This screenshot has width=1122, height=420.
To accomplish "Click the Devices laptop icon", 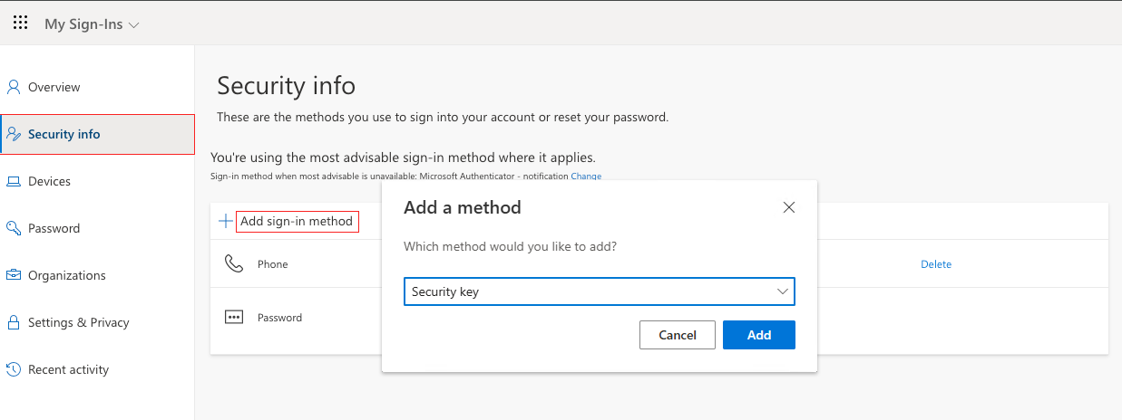I will click(x=14, y=182).
